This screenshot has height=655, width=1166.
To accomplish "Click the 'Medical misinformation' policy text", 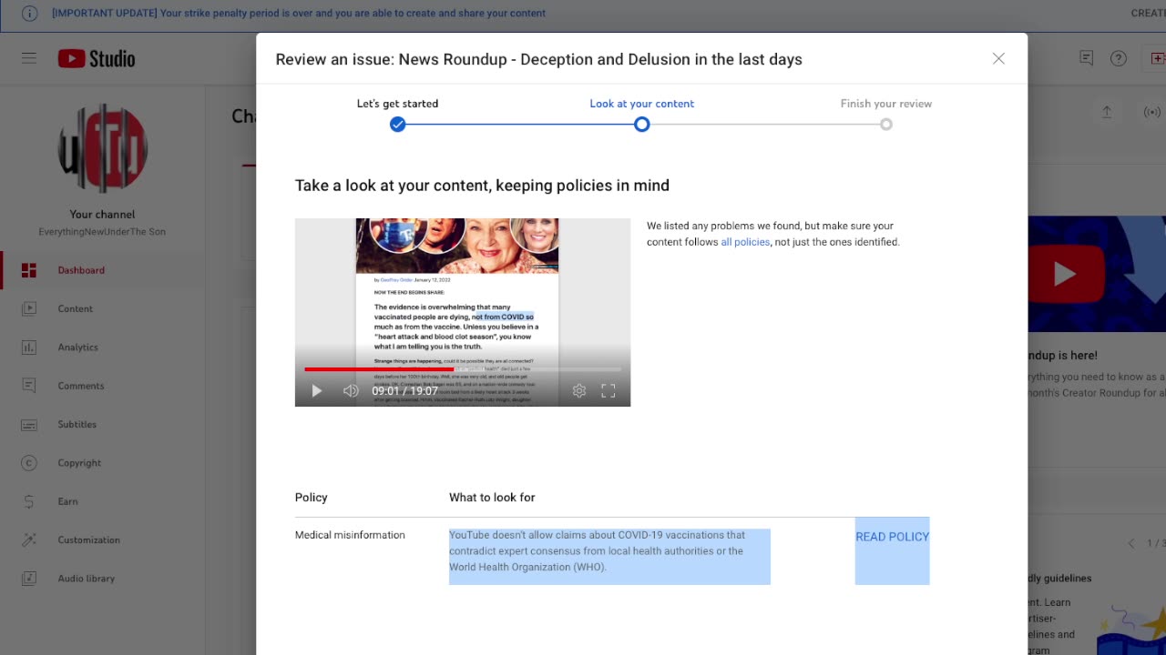I will pyautogui.click(x=350, y=535).
